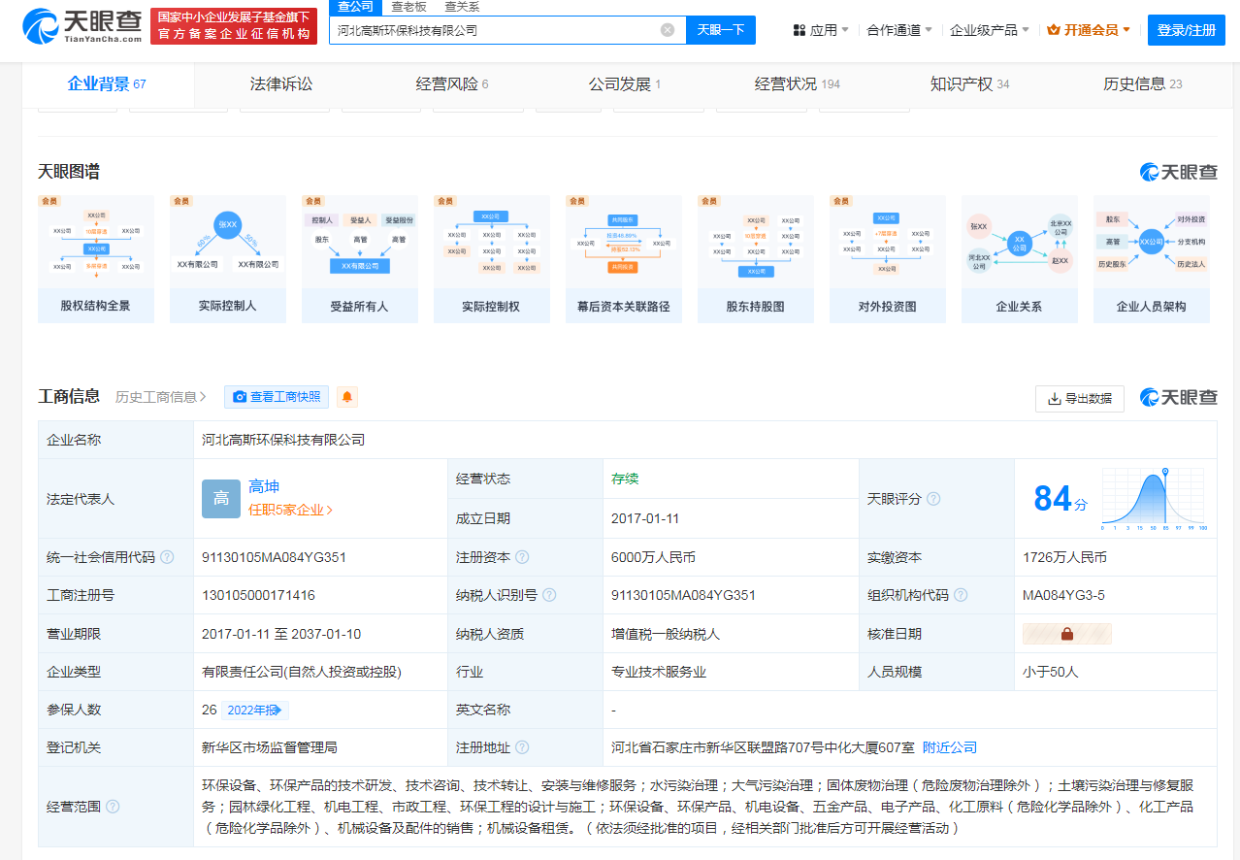Image resolution: width=1240 pixels, height=860 pixels.
Task: Open the 企业背景 tab
Action: (107, 84)
